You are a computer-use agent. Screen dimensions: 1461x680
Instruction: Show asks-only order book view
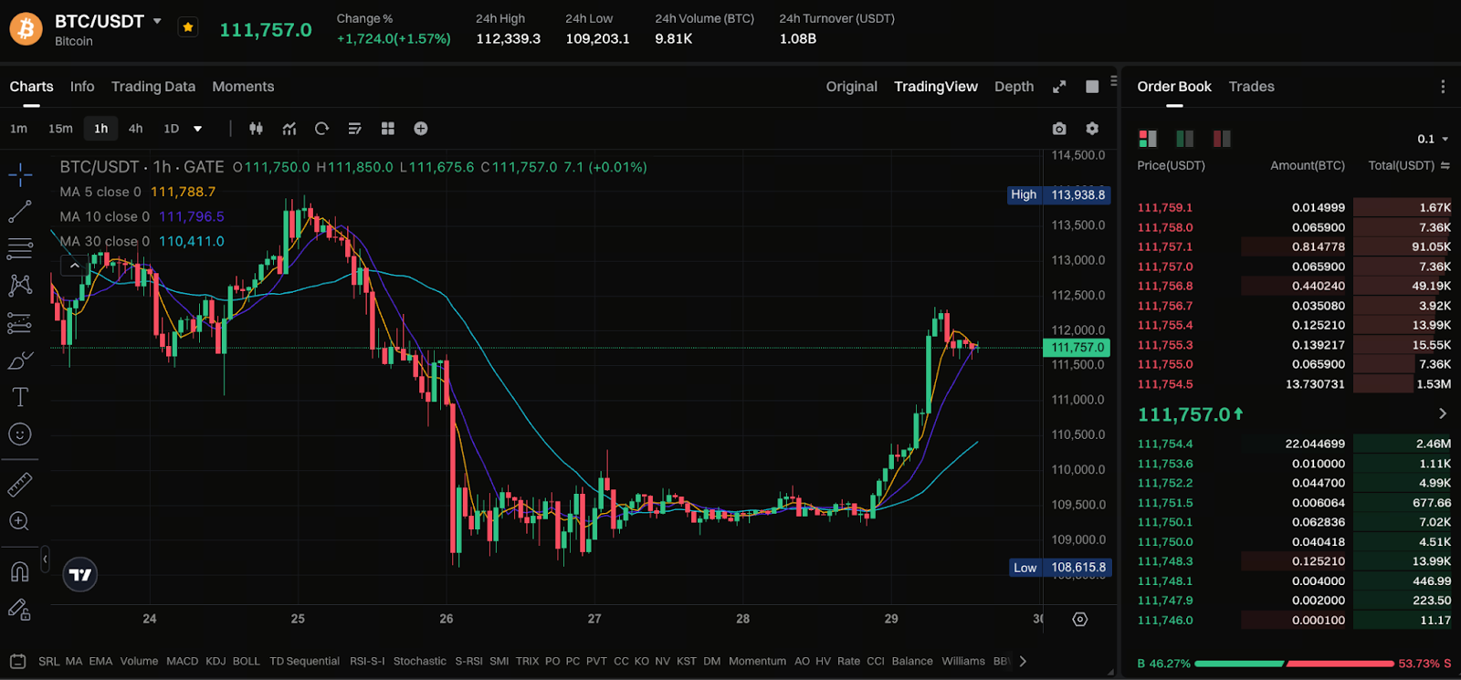(x=1222, y=139)
